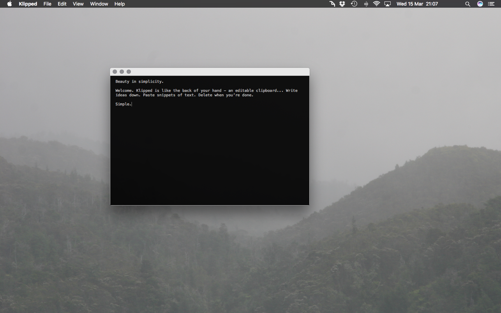Open the Wi-Fi status menu
This screenshot has height=313, width=501.
coord(376,4)
